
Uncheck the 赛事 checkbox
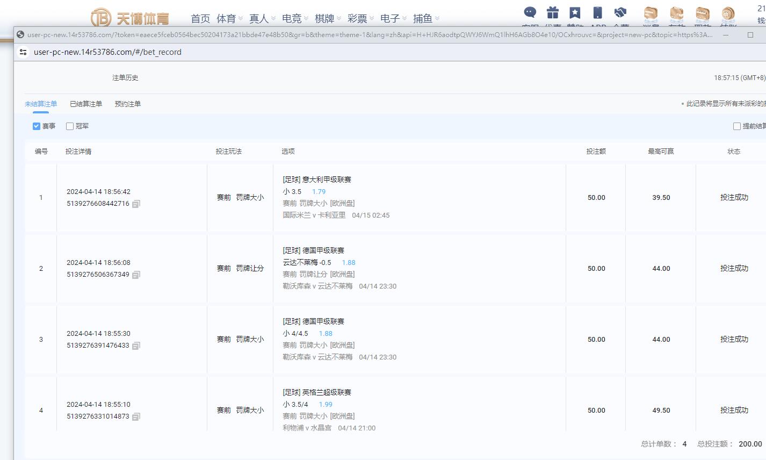[x=37, y=126]
